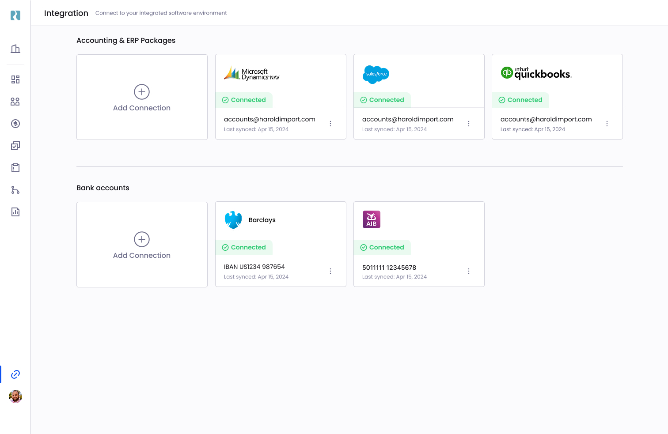Select the account number 5011111 12345678
The width and height of the screenshot is (668, 434).
click(x=389, y=268)
